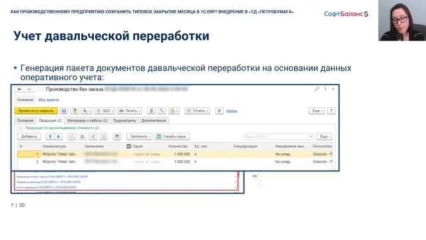
Task: Click the table search input field
Action: click(x=276, y=137)
